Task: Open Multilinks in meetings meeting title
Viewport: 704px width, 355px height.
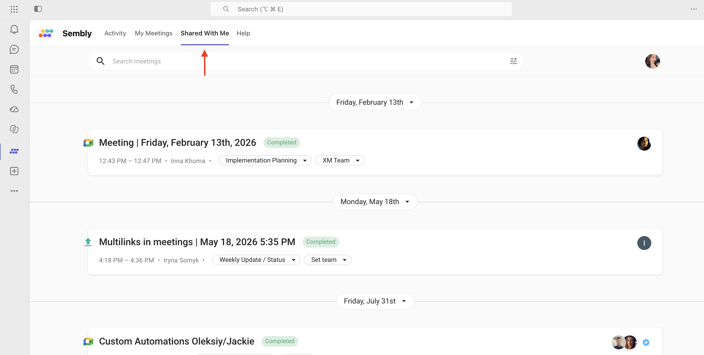Action: [x=197, y=242]
